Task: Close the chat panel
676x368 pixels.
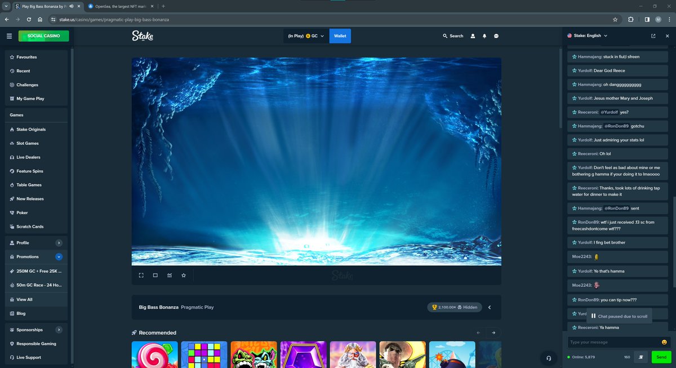Action: pyautogui.click(x=668, y=36)
